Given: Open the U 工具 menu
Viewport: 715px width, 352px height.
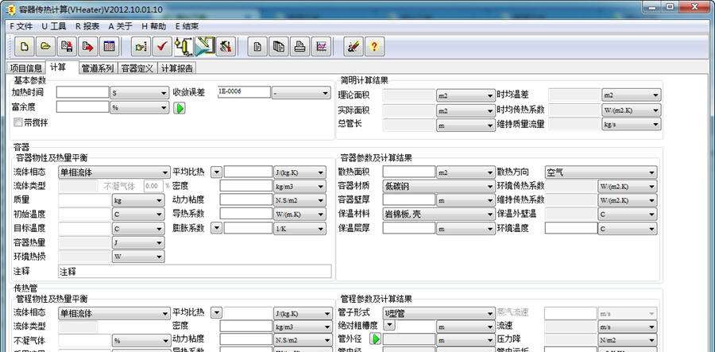Looking at the screenshot, I should click(53, 26).
